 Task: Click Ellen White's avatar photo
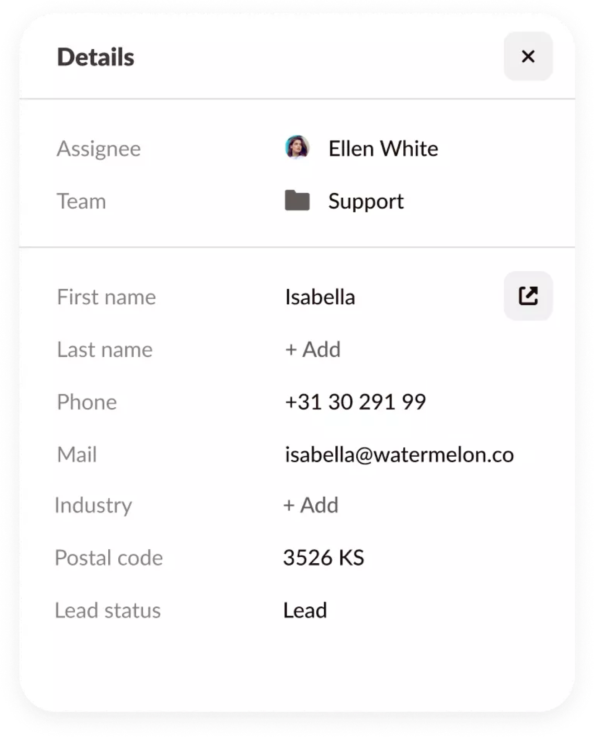pos(297,148)
